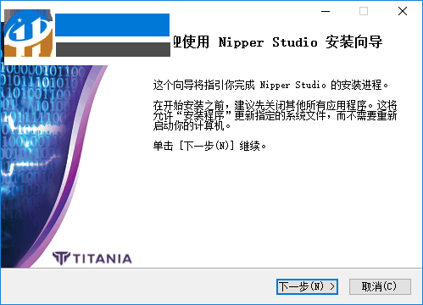Click the text 单击 [下一步(N)] 继续
This screenshot has height=305, width=423.
209,146
